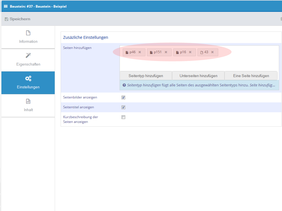This screenshot has height=211, width=282.
Task: Click the file icon on tag p46
Action: (x=127, y=52)
